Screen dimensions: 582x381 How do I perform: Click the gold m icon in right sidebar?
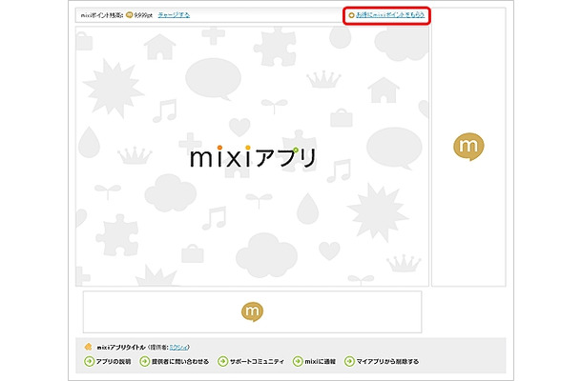pyautogui.click(x=468, y=147)
